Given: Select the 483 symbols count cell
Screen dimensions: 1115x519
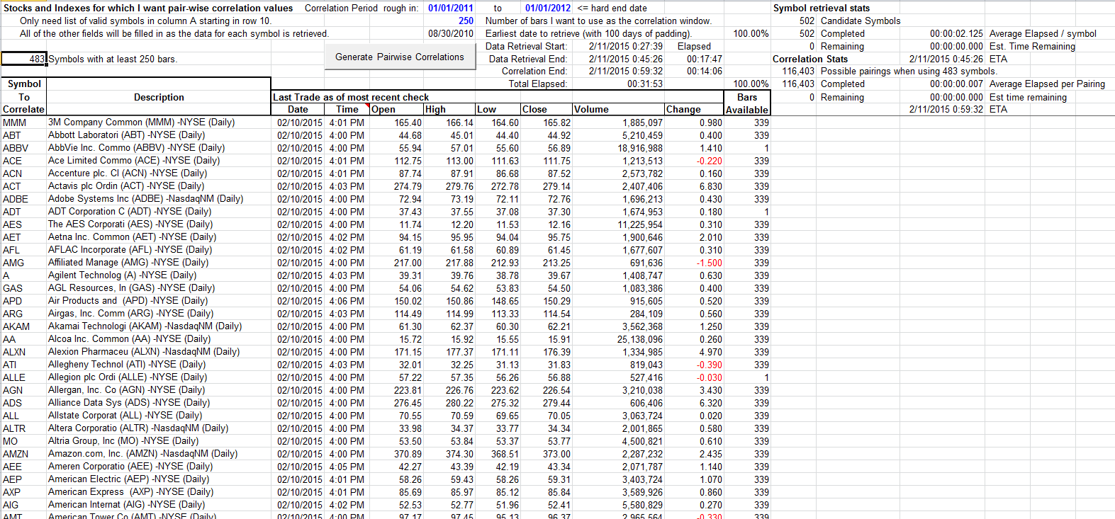Looking at the screenshot, I should pyautogui.click(x=24, y=59).
